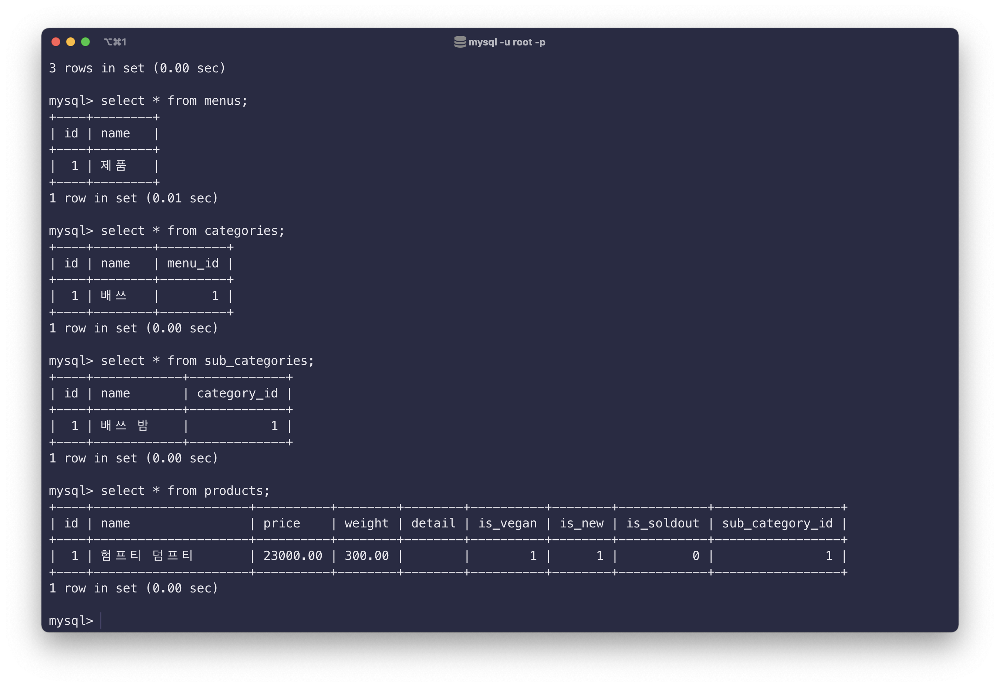
Task: Click the 'detail' column header
Action: pyautogui.click(x=433, y=523)
